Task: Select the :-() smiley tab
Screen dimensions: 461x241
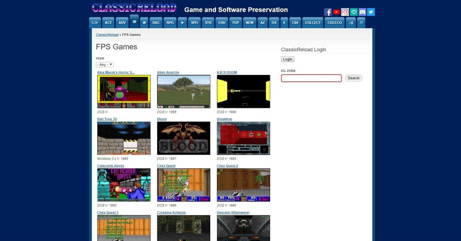Action: [x=351, y=23]
